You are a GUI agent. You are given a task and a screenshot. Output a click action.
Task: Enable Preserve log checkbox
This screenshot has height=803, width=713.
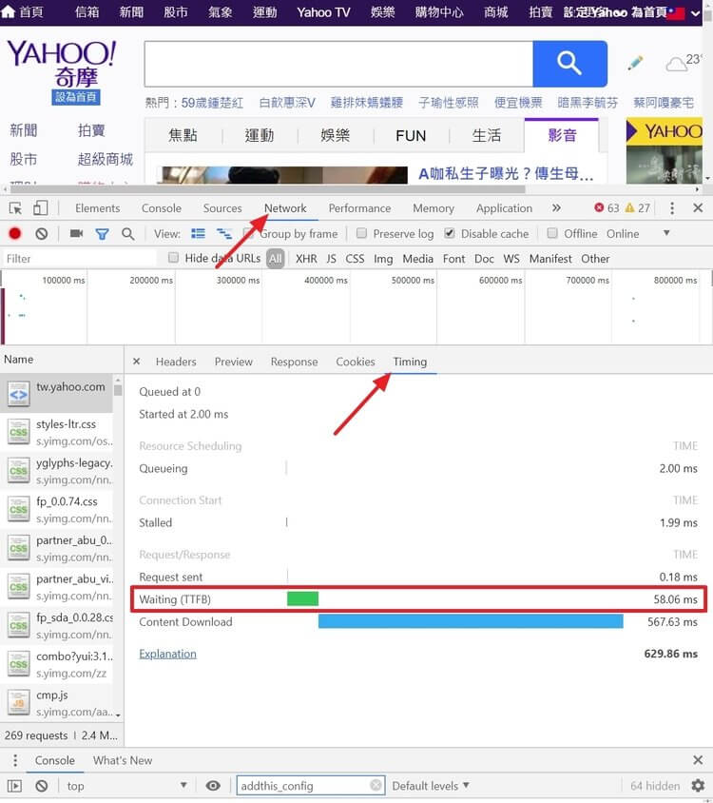(x=361, y=233)
